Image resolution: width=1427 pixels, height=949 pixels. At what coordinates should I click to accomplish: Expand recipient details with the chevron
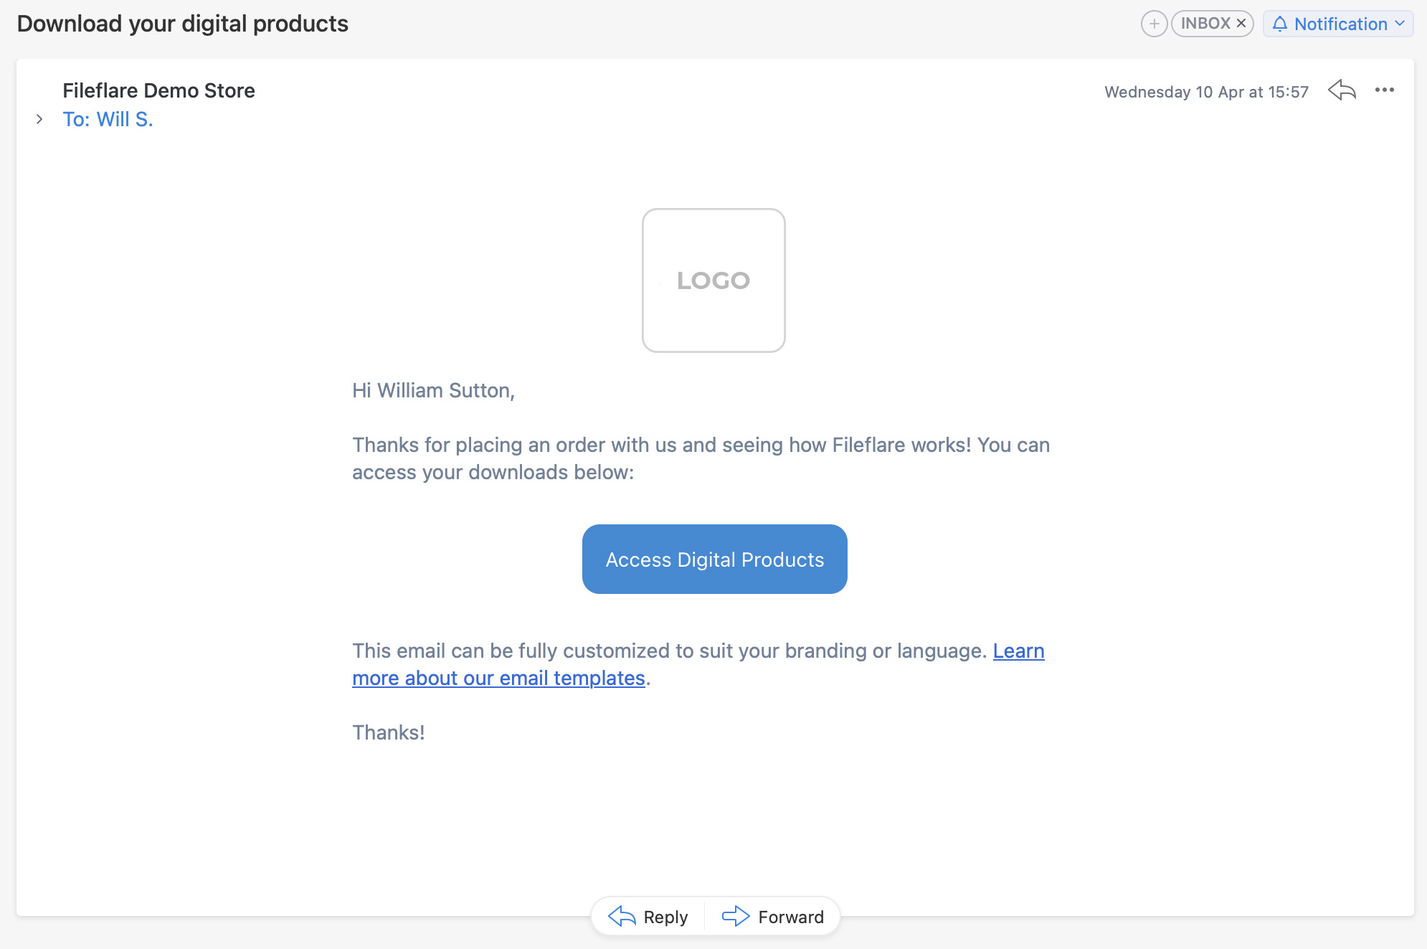(x=39, y=119)
